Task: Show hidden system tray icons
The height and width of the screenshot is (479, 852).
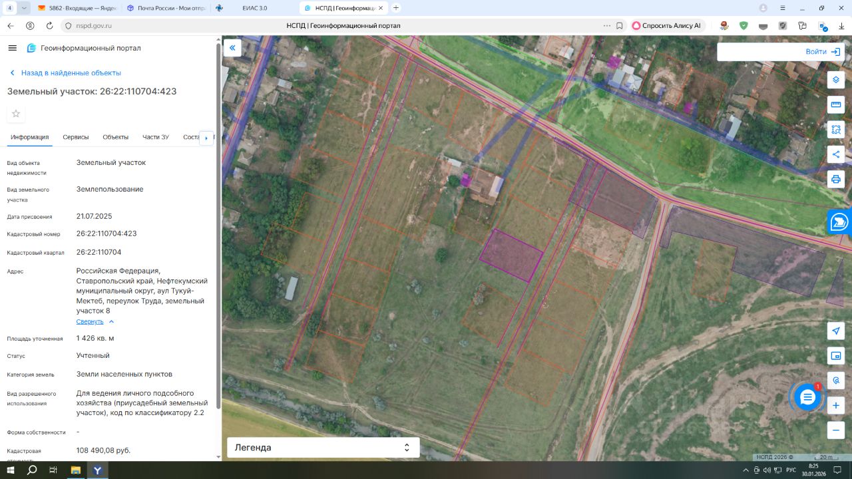Action: [745, 470]
